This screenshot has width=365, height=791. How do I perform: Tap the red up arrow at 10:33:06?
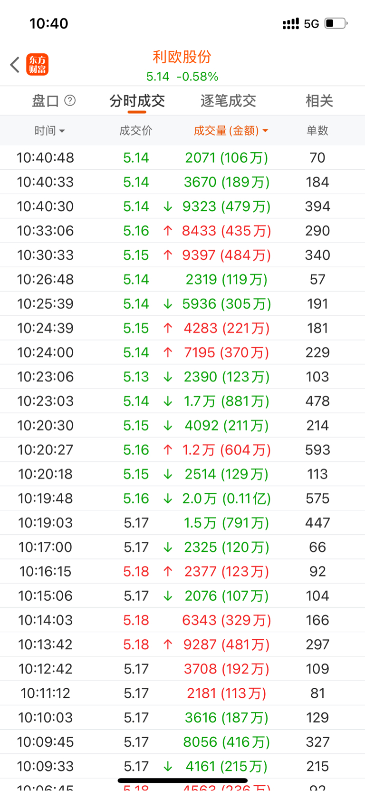pos(168,231)
